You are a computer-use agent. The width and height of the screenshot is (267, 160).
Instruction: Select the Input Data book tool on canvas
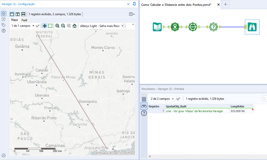click(x=157, y=27)
